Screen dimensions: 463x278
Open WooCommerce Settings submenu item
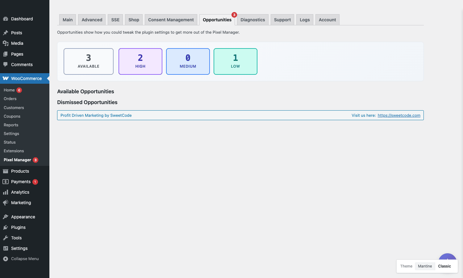point(11,134)
